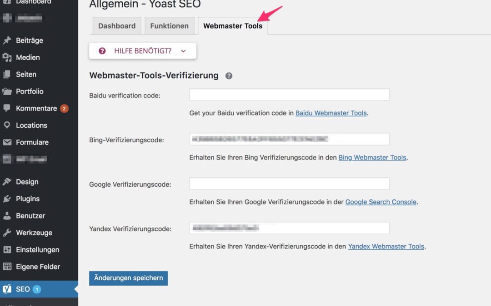The width and height of the screenshot is (491, 306).
Task: Switch to the Funktionen tab
Action: click(x=169, y=26)
